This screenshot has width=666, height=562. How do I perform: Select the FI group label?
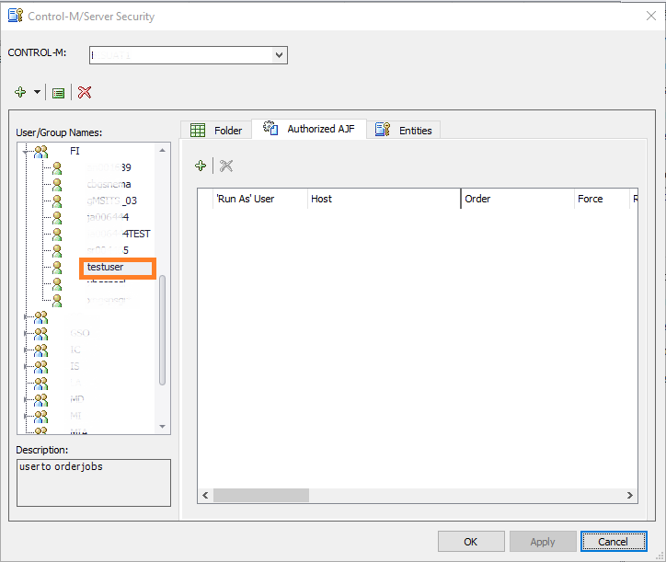[75, 151]
